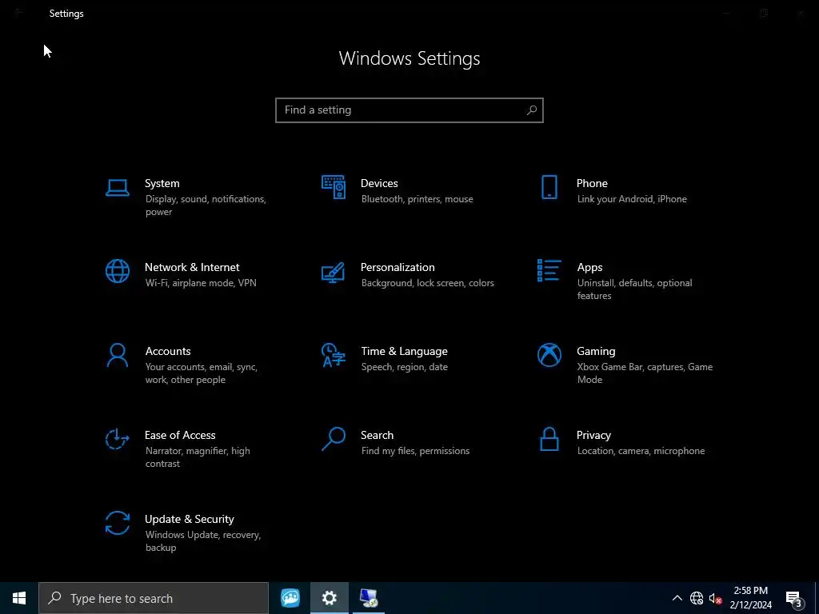Open the Update & Security refresh icon

tap(117, 523)
